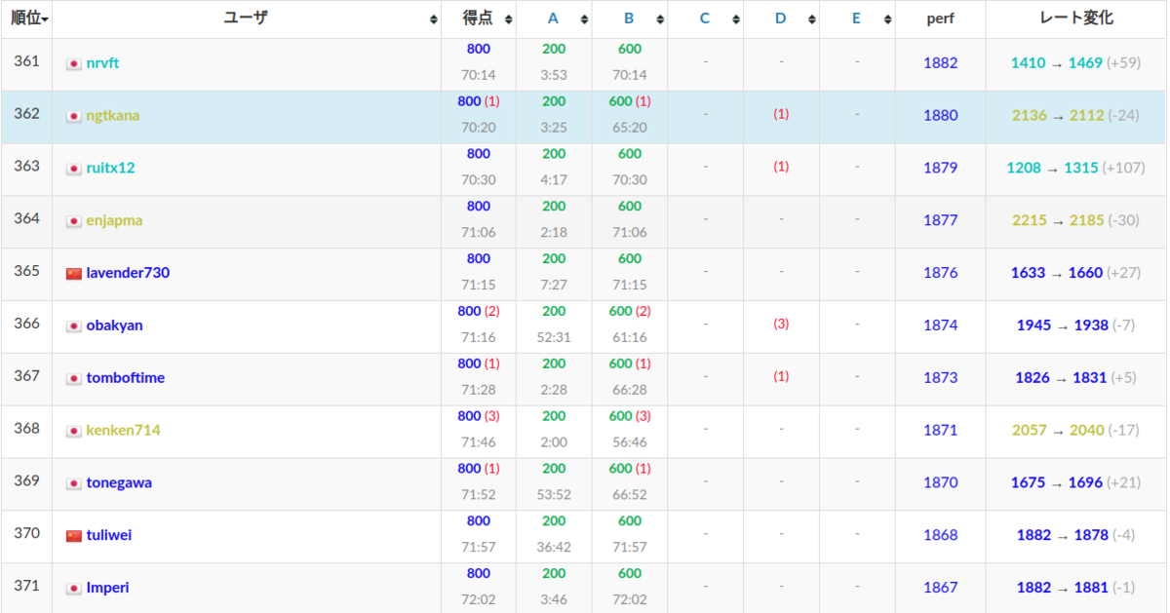Click kenken714's problem B time 56:46
The width and height of the screenshot is (1170, 613).
630,442
